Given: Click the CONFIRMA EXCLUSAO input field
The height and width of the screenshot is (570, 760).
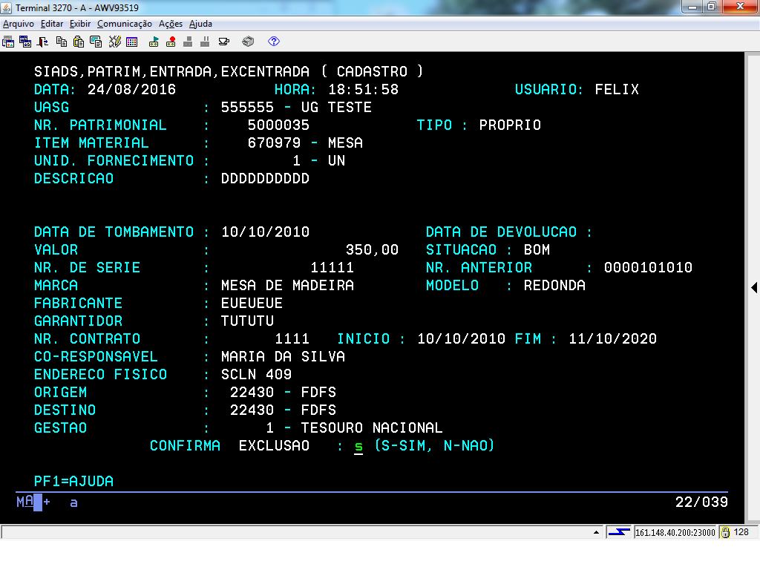Looking at the screenshot, I should [358, 446].
